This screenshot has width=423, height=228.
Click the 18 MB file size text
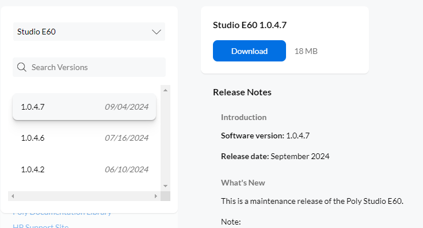point(306,51)
